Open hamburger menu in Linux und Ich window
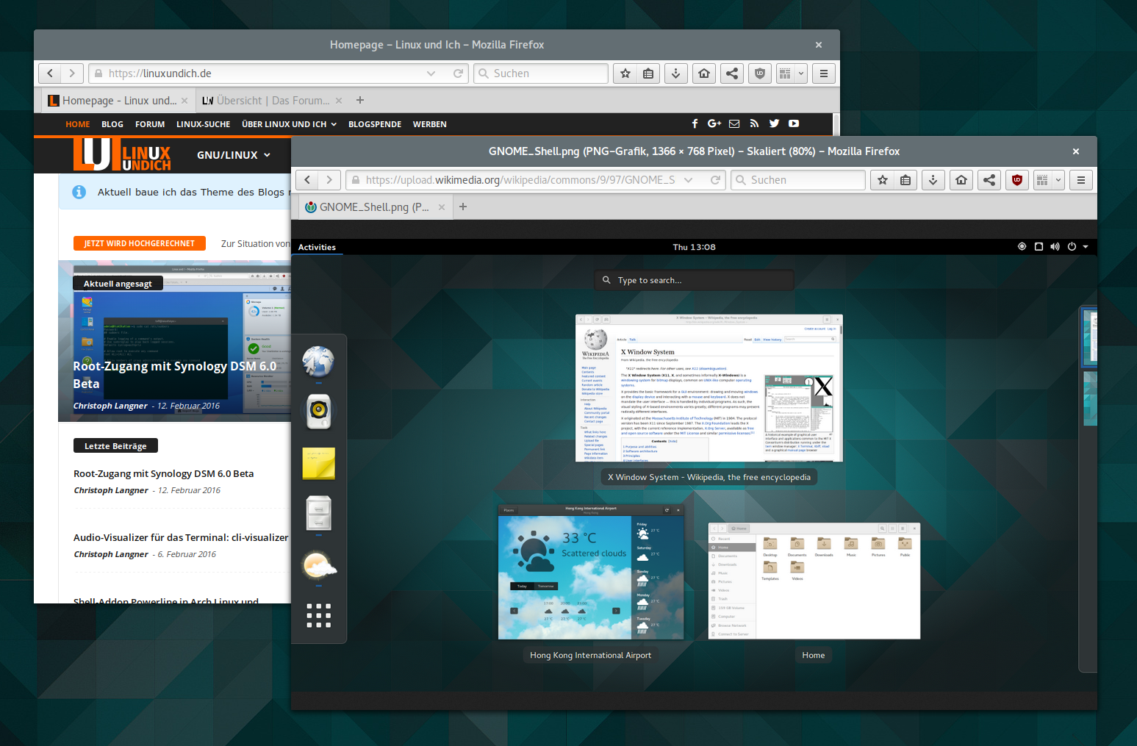This screenshot has width=1137, height=746. (824, 73)
